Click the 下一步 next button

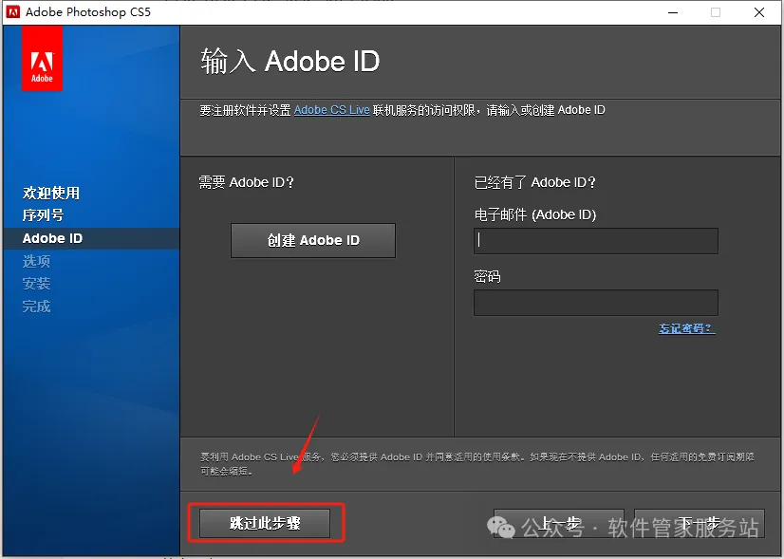click(x=699, y=524)
